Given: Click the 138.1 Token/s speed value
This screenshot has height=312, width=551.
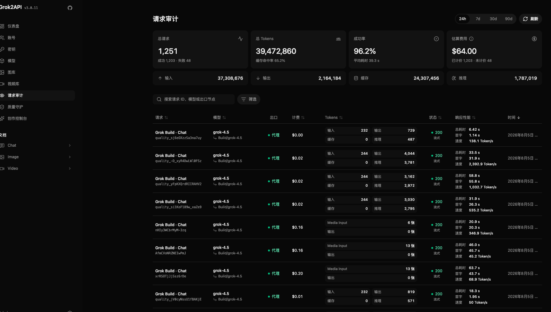Looking at the screenshot, I should [x=481, y=141].
